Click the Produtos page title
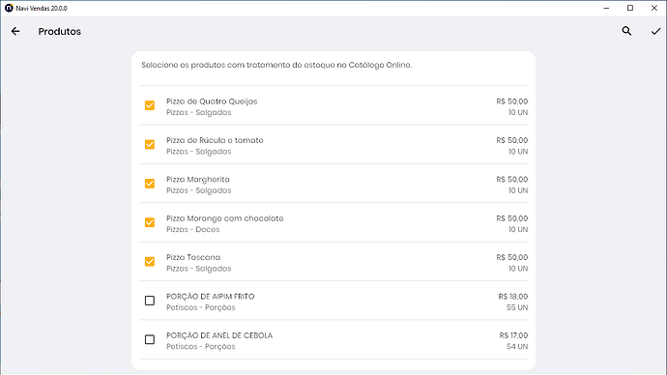Image resolution: width=667 pixels, height=375 pixels. pyautogui.click(x=60, y=32)
